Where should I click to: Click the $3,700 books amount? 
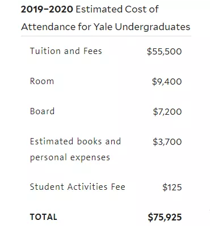point(167,141)
